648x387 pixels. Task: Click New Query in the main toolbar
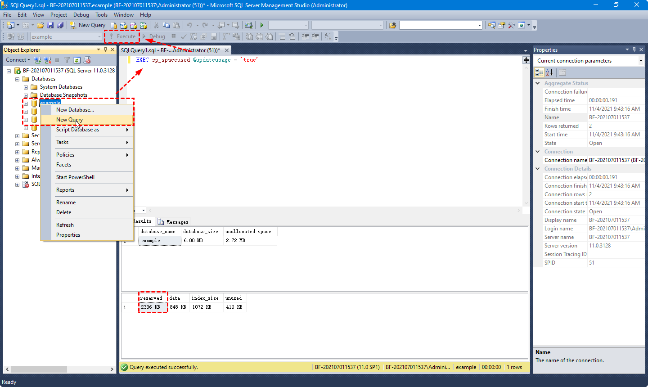pyautogui.click(x=87, y=25)
